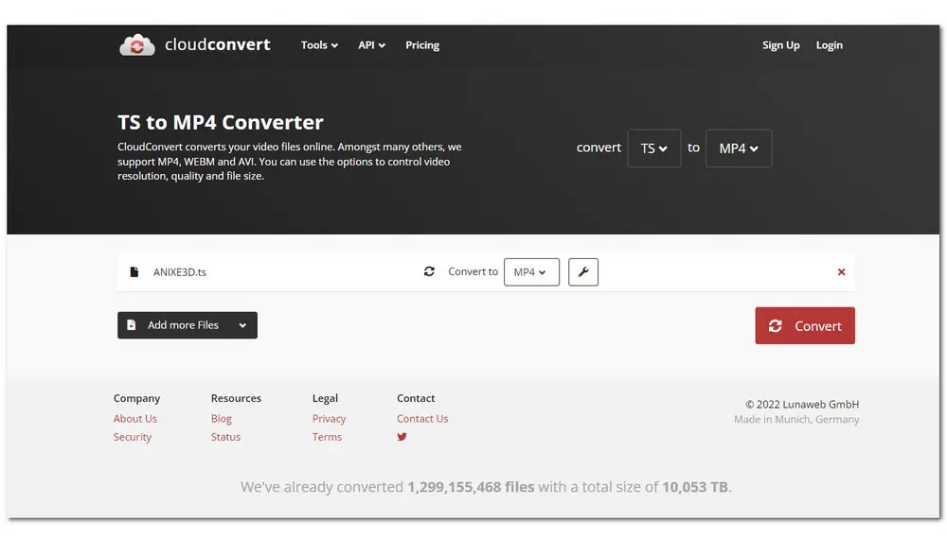Image resolution: width=947 pixels, height=539 pixels.
Task: Open the Status link
Action: pos(225,437)
